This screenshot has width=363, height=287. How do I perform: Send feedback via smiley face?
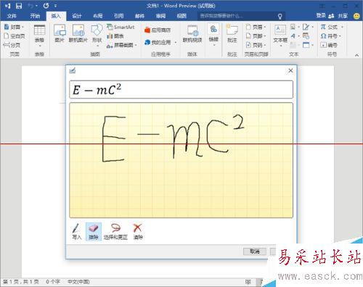coord(356,16)
